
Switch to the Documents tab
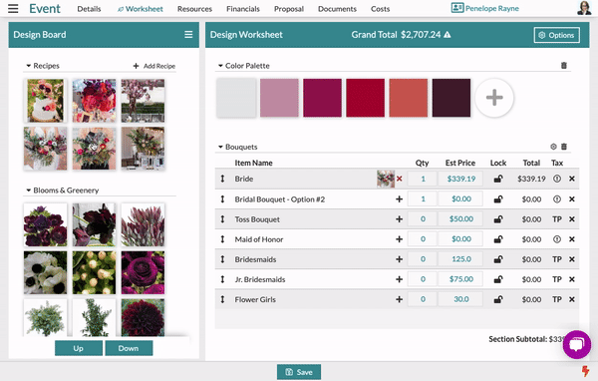point(337,9)
